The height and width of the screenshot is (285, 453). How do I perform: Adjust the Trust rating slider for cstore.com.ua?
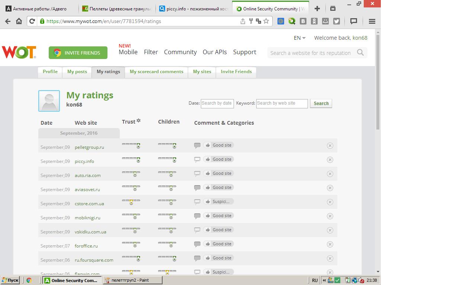[131, 202]
